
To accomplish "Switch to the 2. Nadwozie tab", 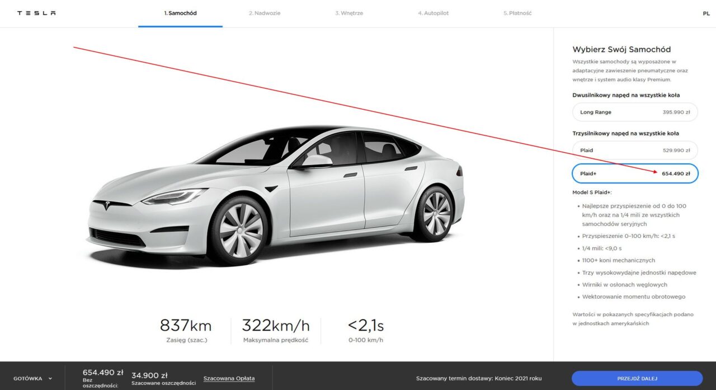I will pyautogui.click(x=265, y=13).
